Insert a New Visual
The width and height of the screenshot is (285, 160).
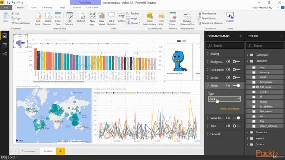click(x=102, y=19)
